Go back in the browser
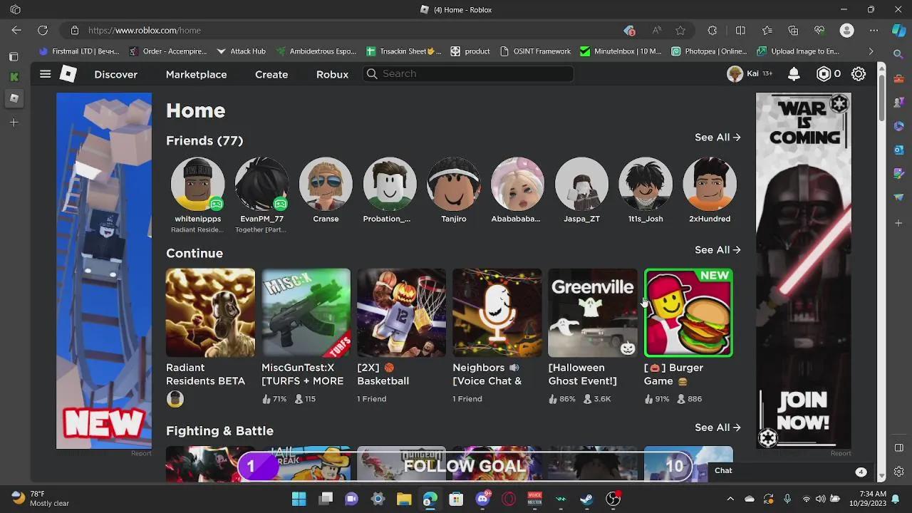 [16, 31]
